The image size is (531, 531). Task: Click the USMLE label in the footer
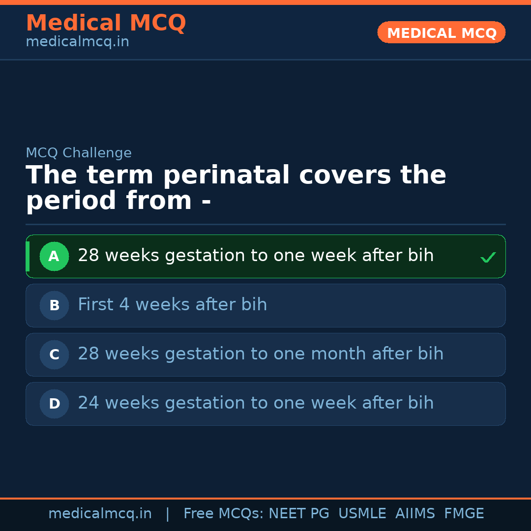362,514
